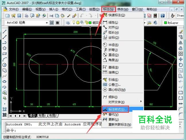Select the Mirror modify tool
Viewport: 186px width, 140px height.
point(181,43)
